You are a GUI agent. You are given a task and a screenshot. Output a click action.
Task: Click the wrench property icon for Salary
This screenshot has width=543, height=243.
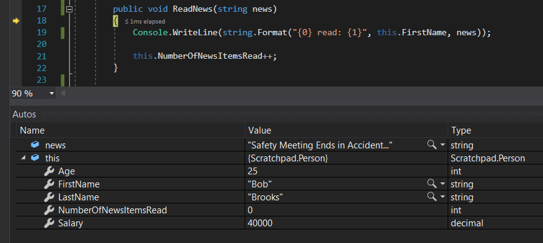coord(49,223)
